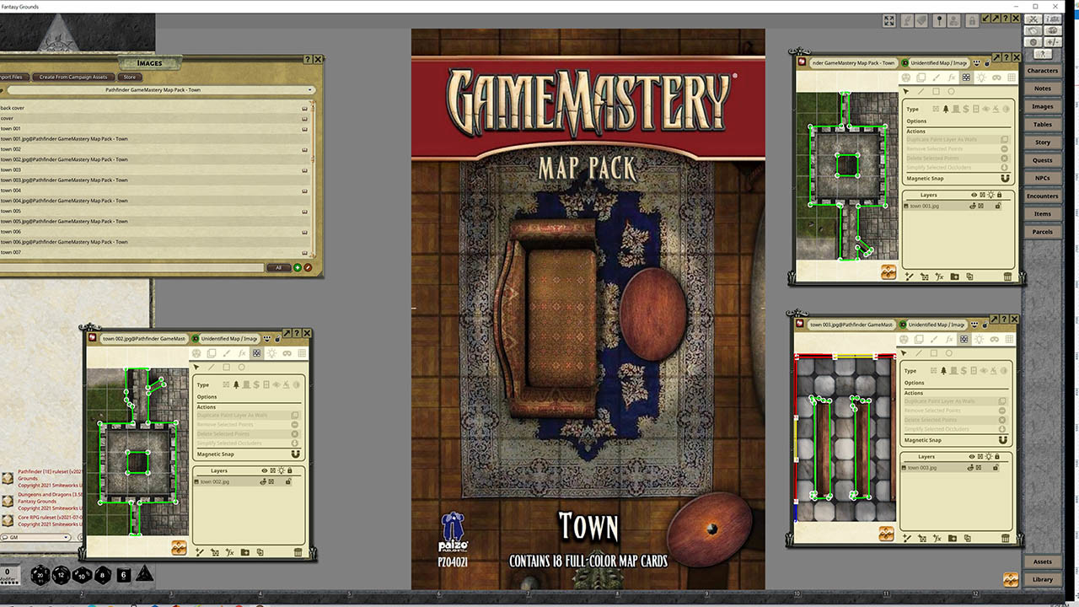The width and height of the screenshot is (1079, 607).
Task: Open the Pathfinder GameMastery Map Pack dropdown
Action: (x=309, y=89)
